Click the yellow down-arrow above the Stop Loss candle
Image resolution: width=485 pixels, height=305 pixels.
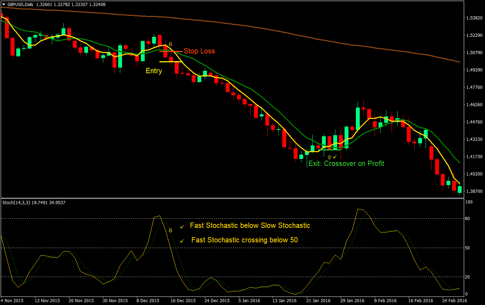(x=171, y=44)
